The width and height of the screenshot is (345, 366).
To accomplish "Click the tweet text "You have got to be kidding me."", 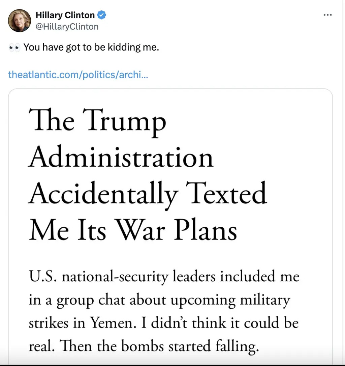I will coord(91,47).
